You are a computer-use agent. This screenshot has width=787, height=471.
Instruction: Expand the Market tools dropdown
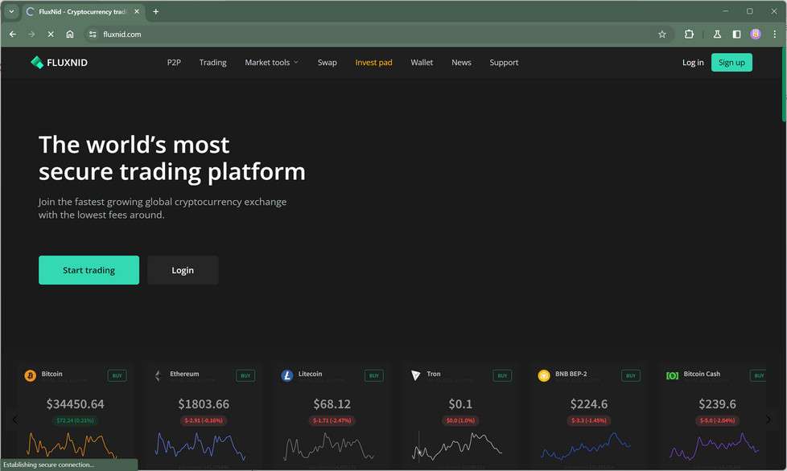[271, 63]
